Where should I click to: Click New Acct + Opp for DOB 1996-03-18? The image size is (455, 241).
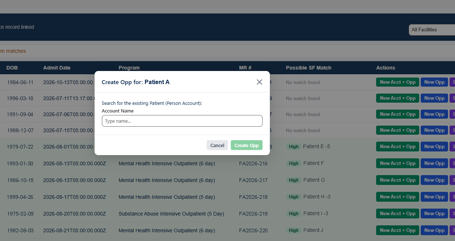398,98
